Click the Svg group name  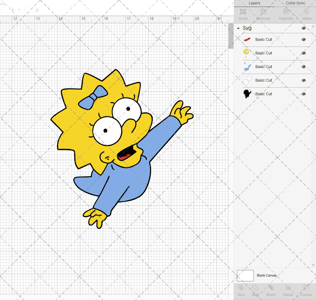pos(247,28)
